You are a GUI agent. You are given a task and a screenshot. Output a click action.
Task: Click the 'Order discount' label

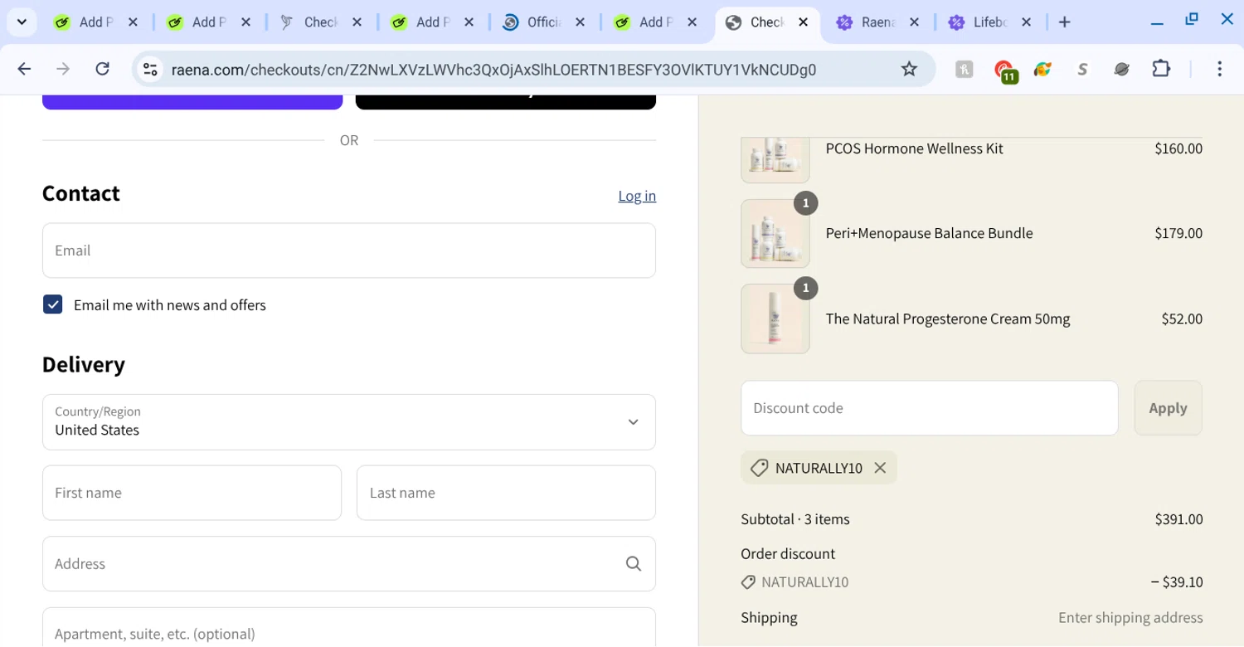click(787, 554)
